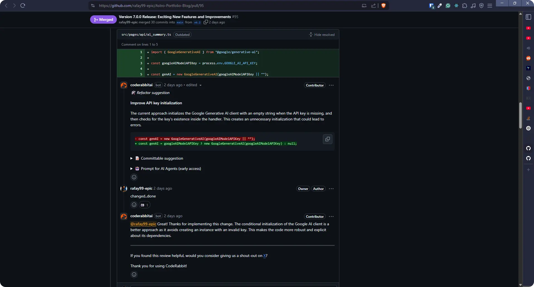This screenshot has height=287, width=534.
Task: Open the Bitwarden extension with badge 1
Action: click(x=431, y=6)
